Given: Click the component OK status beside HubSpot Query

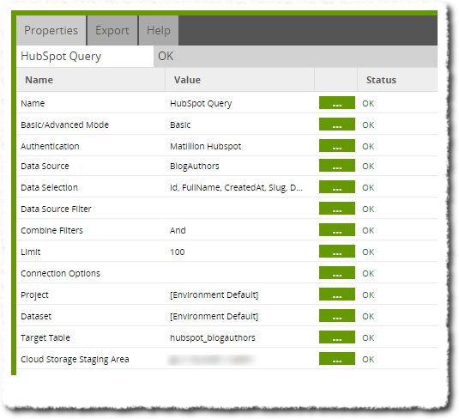Looking at the screenshot, I should click(166, 57).
